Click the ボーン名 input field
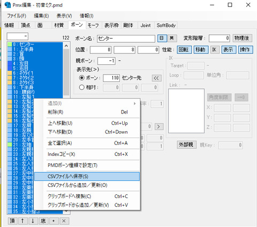The height and width of the screenshot is (227, 257). [x=126, y=39]
